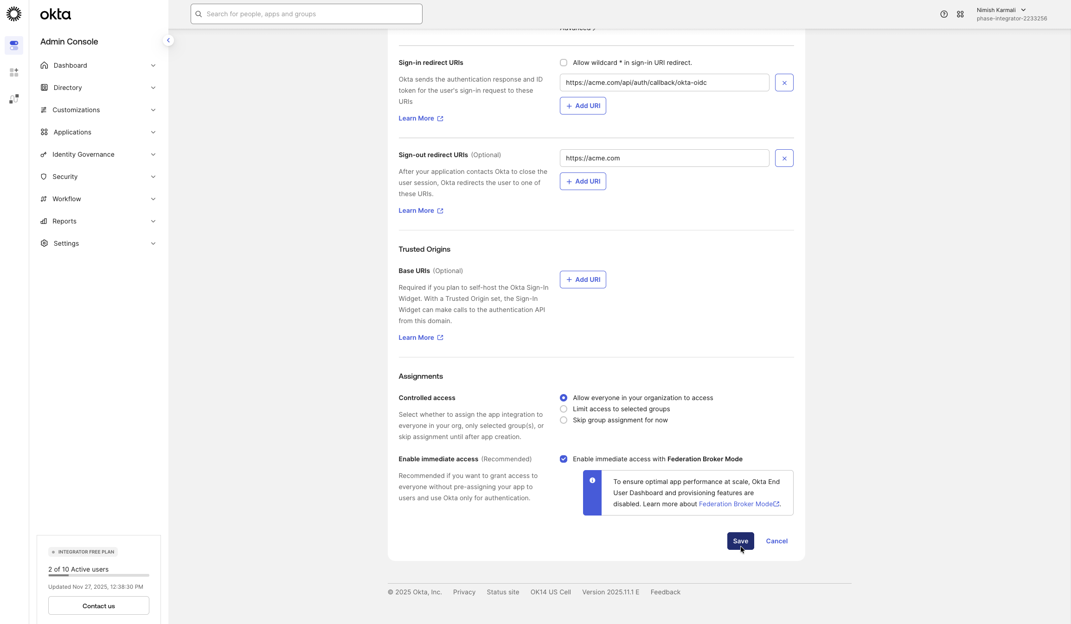
Task: Uncheck Enable immediate access with Federation Broker Mode
Action: 564,459
